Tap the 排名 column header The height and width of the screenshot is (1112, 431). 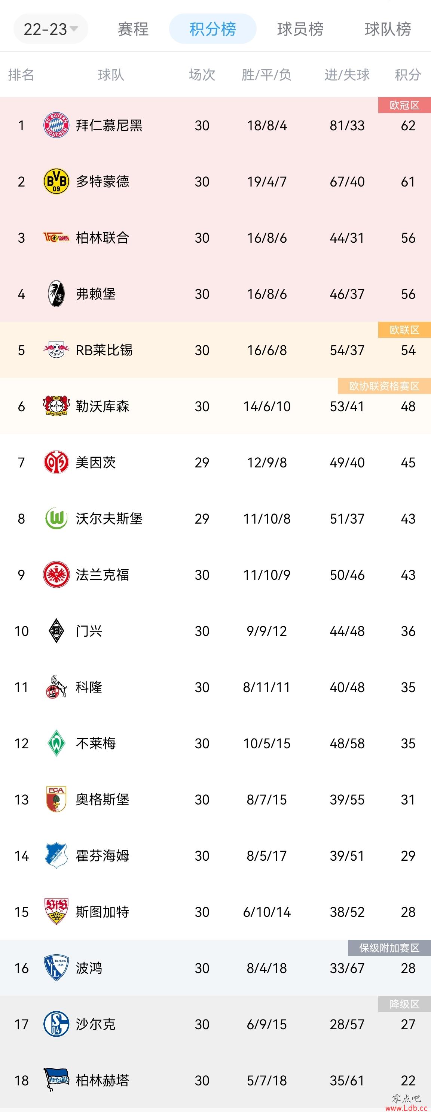(x=21, y=75)
